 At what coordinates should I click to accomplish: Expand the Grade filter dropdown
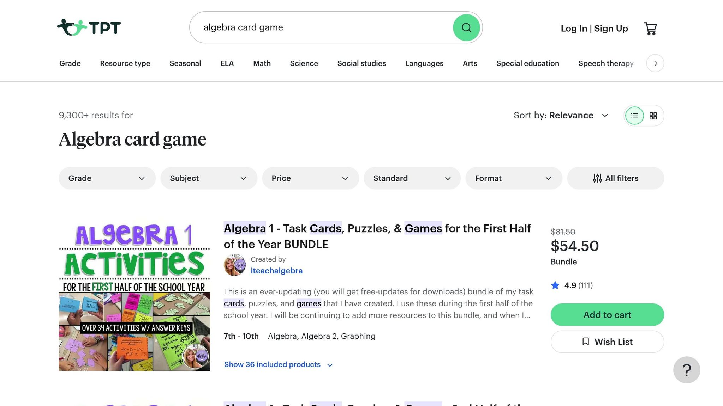tap(107, 178)
